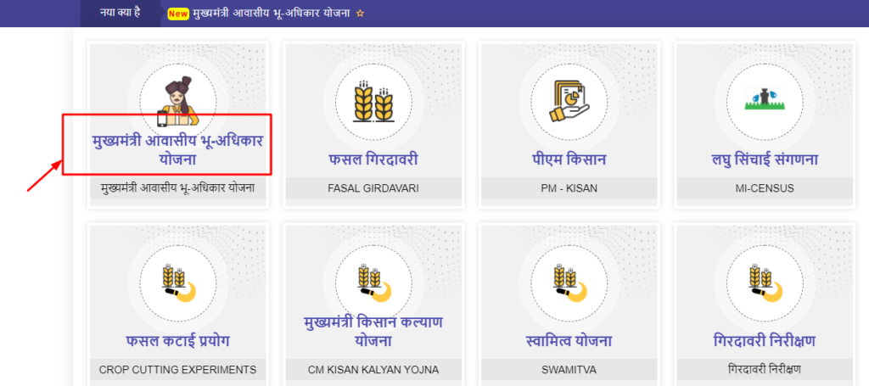Click the star next to scrolling news
Viewport: 869px width, 386px height.
[360, 14]
